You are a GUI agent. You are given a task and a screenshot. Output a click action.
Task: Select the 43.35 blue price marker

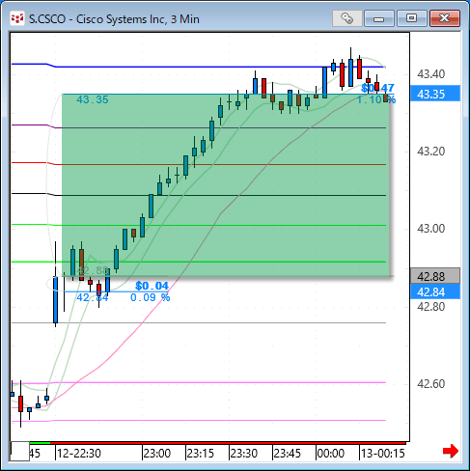(x=435, y=95)
